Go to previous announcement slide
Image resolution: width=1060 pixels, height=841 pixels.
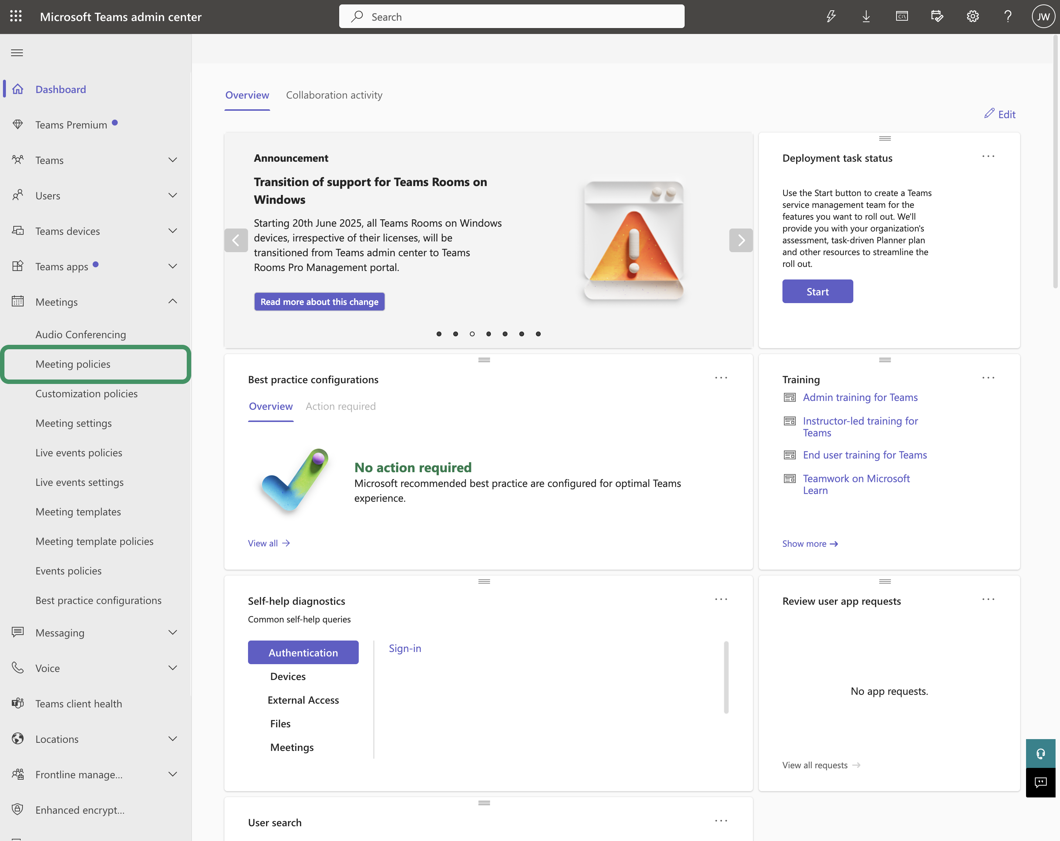[236, 240]
